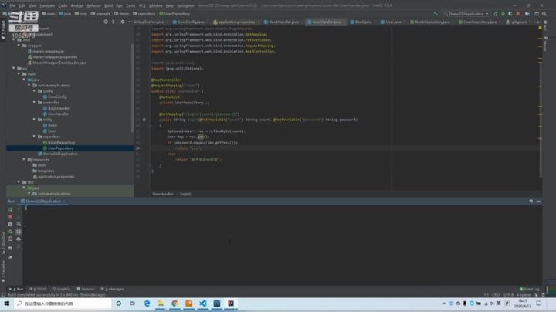
Task: Stop the application using the top toolbar stop button
Action: (x=518, y=14)
